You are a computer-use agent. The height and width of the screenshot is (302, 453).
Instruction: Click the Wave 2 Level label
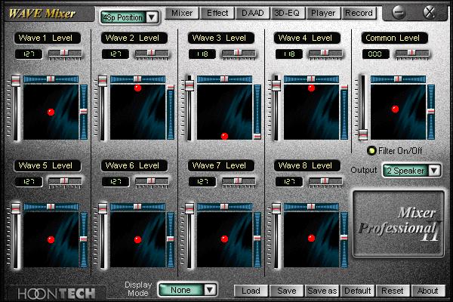[x=133, y=38]
